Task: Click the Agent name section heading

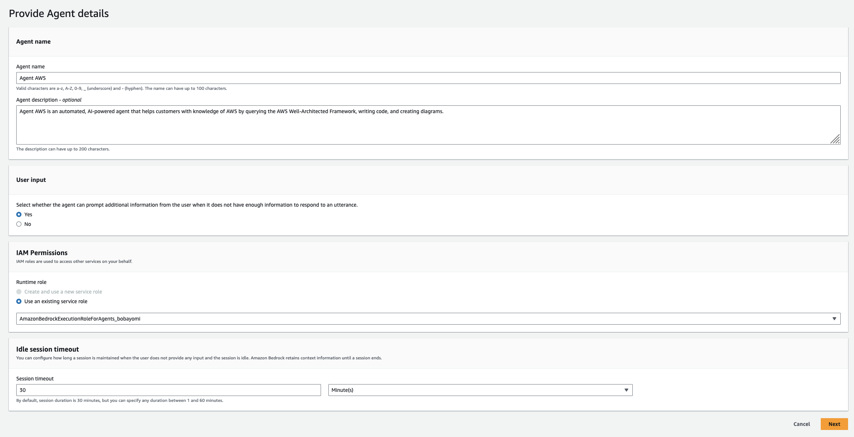Action: coord(33,41)
